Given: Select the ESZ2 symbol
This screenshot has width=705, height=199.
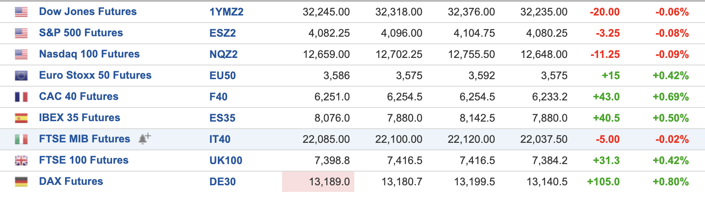Looking at the screenshot, I should (223, 33).
